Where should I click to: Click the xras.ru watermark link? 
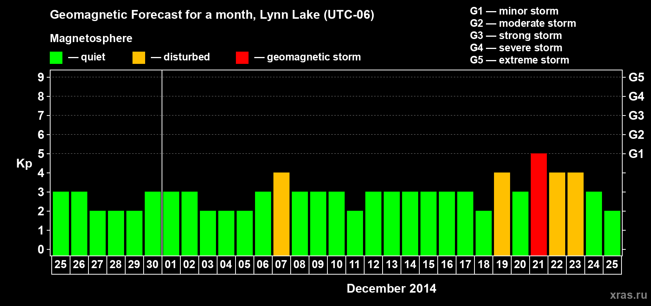(628, 295)
